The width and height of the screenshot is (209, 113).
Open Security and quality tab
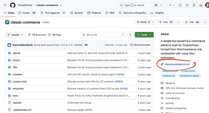(x=132, y=13)
